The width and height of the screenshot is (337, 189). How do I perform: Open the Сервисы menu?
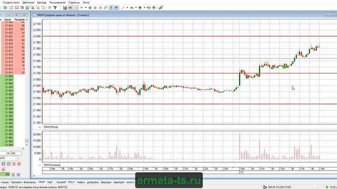coord(74,2)
